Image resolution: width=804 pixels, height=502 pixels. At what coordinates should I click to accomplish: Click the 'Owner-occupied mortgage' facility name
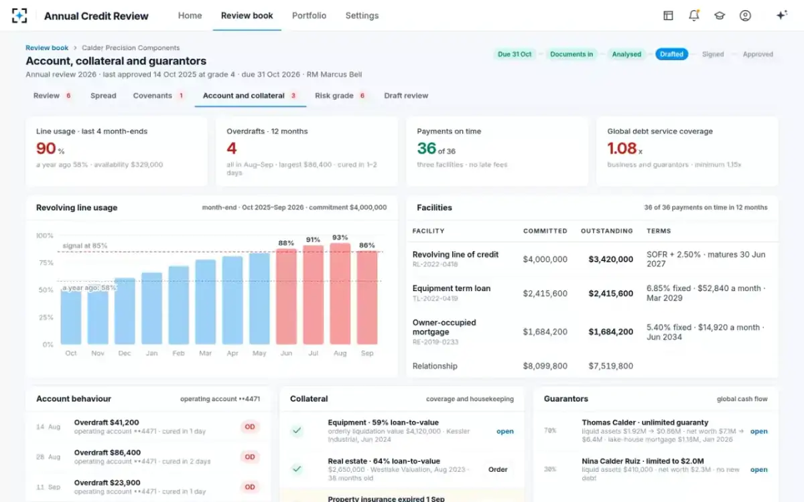tap(444, 327)
